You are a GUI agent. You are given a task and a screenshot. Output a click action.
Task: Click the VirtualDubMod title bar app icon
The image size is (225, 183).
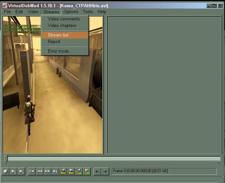coord(5,6)
